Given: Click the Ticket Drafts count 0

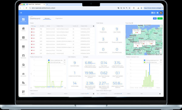Looking at the screenshot, I should 103,29.
